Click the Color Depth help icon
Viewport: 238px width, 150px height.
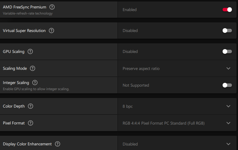click(x=31, y=106)
